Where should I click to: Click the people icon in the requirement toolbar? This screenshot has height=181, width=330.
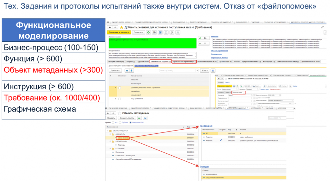coord(154,32)
